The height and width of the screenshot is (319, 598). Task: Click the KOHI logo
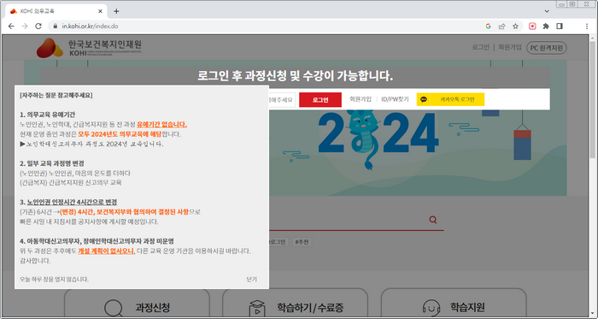pos(89,48)
